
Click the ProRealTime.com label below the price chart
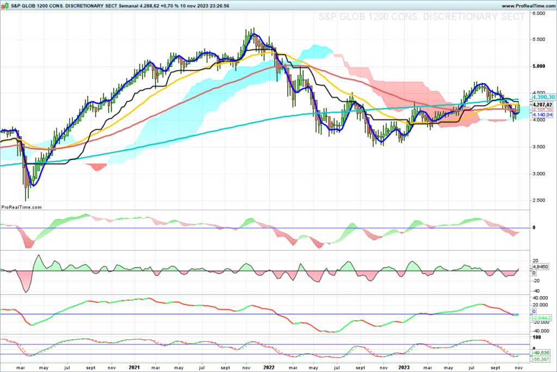[x=21, y=207]
